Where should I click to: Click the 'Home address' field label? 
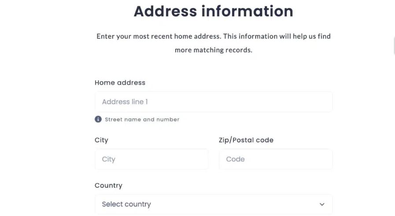coord(120,83)
